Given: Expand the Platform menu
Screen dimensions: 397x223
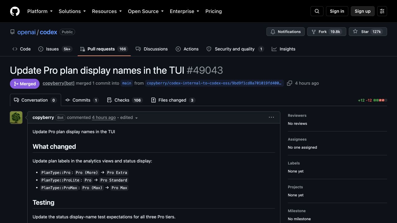Looking at the screenshot, I should [40, 11].
